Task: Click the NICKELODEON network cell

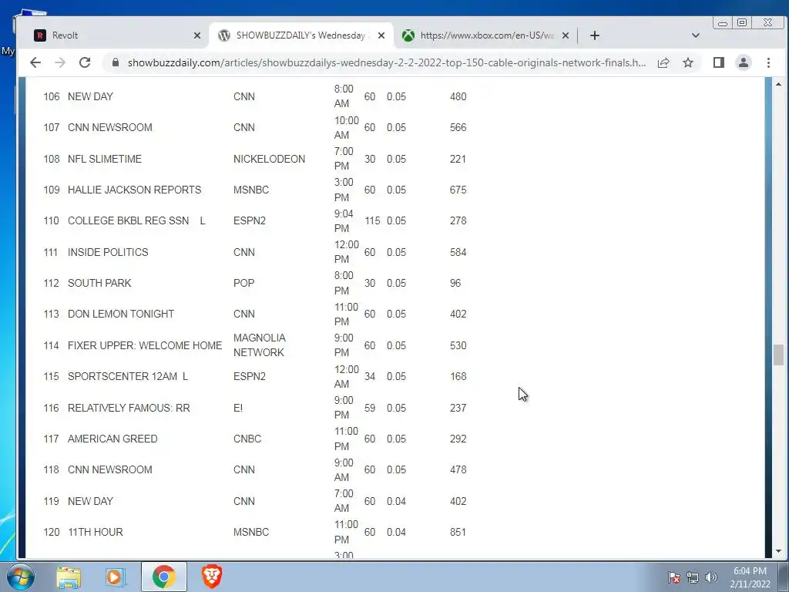Action: (x=269, y=159)
